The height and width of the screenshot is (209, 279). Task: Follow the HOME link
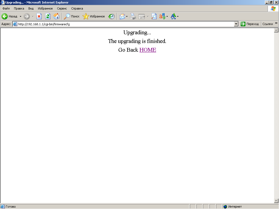[148, 50]
